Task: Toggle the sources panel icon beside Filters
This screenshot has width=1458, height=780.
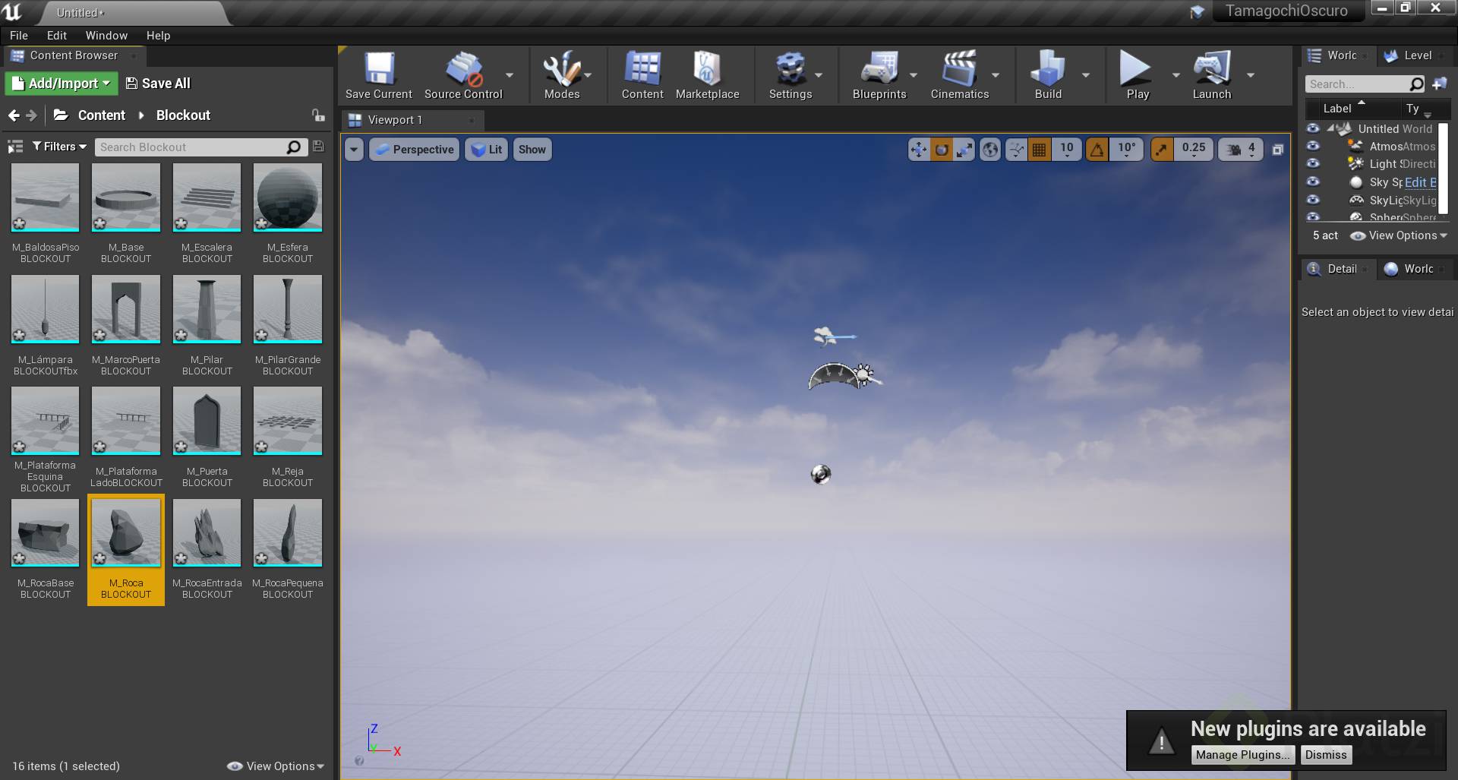Action: (14, 147)
